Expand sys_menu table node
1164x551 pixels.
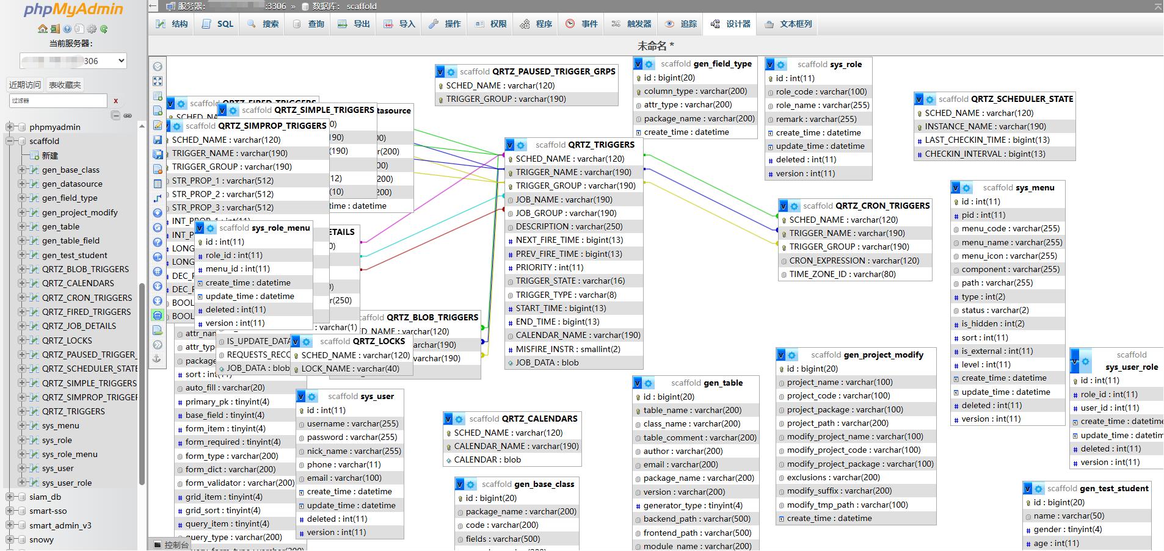tap(22, 426)
